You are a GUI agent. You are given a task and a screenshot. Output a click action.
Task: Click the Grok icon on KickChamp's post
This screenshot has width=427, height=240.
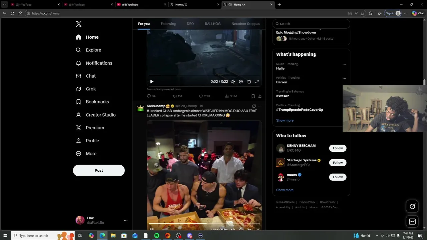coord(254,106)
